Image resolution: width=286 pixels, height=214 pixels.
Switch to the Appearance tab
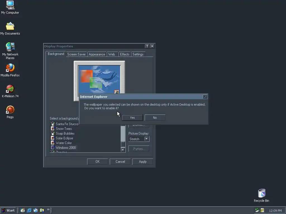tap(97, 54)
